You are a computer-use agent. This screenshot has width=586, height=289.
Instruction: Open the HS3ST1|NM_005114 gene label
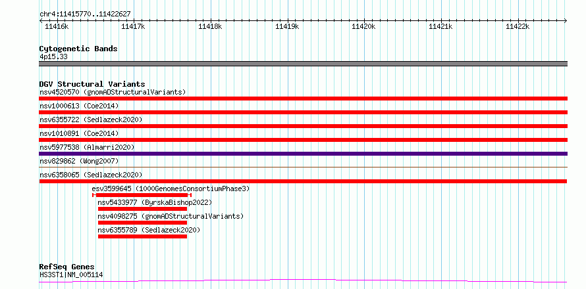click(x=71, y=275)
